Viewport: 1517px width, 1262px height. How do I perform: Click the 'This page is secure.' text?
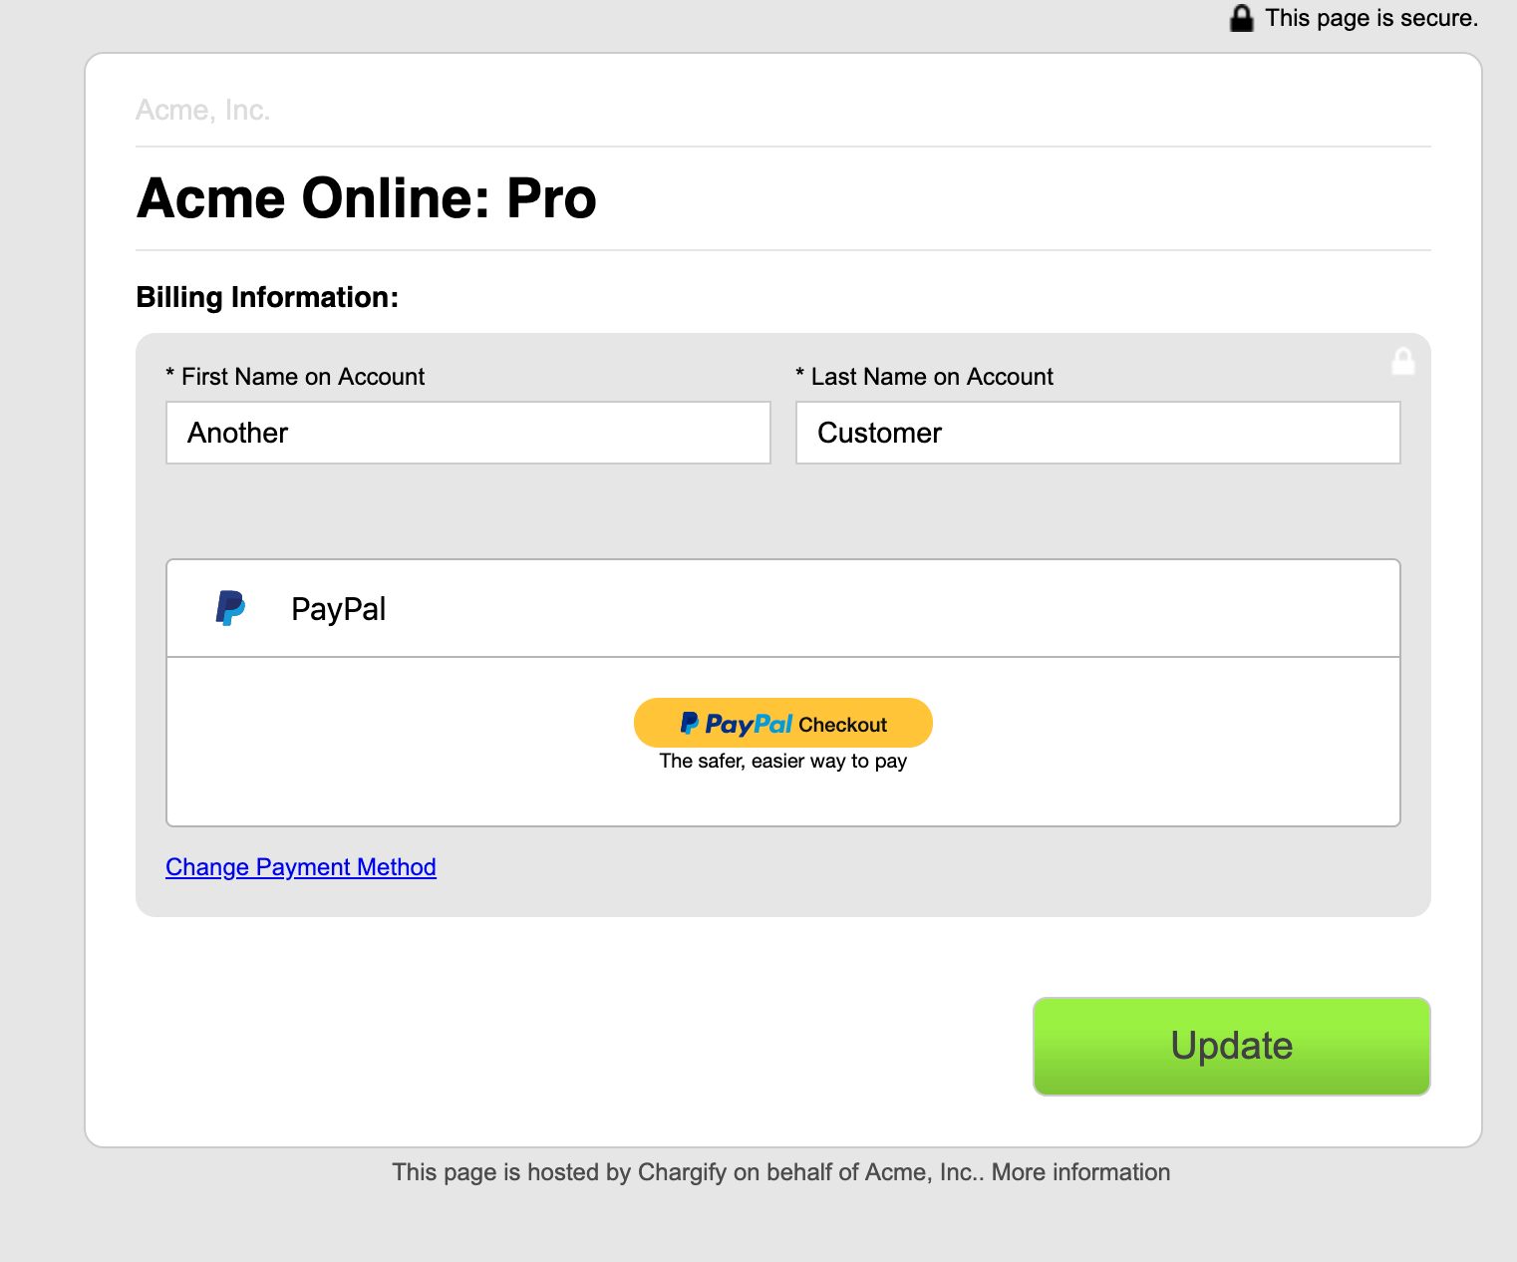pyautogui.click(x=1371, y=18)
